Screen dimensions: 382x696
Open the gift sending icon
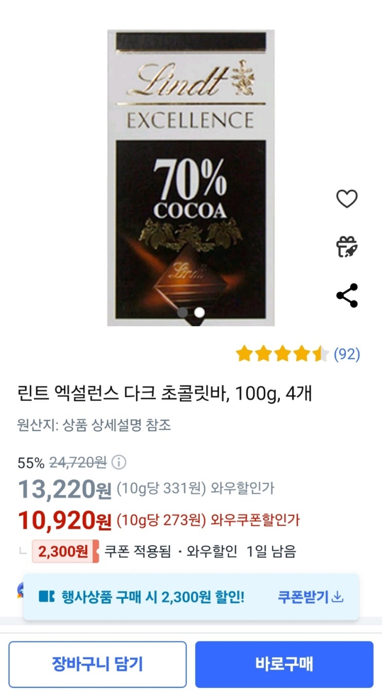[347, 246]
